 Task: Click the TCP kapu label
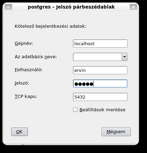click(26, 97)
